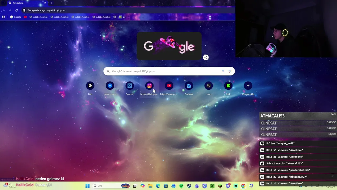Close the Yeni Sekme tab
The height and width of the screenshot is (190, 337).
pyautogui.click(x=45, y=3)
